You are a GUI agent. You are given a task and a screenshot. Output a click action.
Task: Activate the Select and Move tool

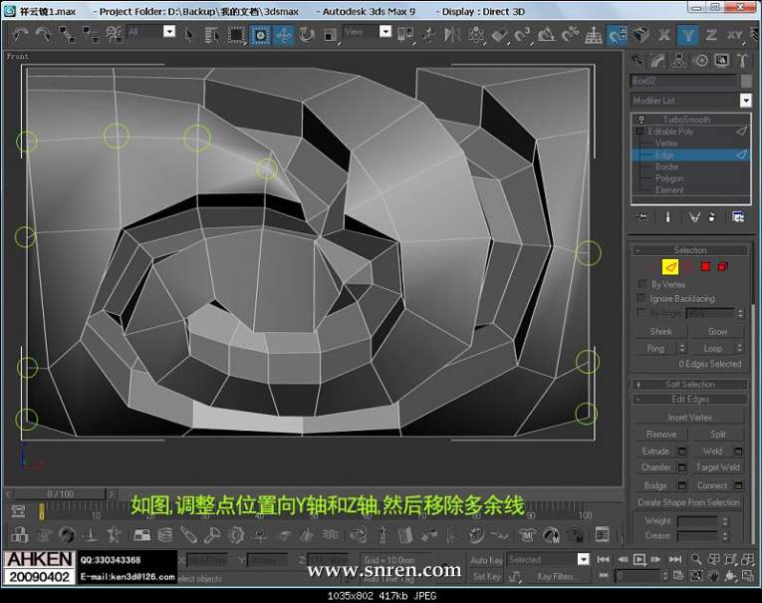pyautogui.click(x=284, y=35)
